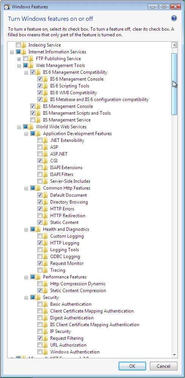Collapse the Security node

pyautogui.click(x=26, y=298)
